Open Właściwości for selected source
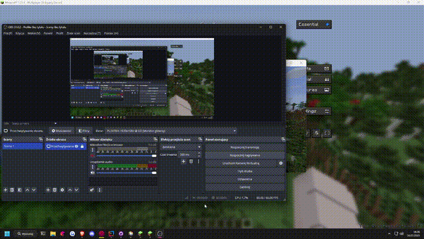The image size is (424, 239). coord(62,131)
